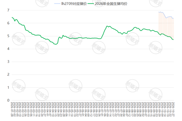The width and height of the screenshot is (182, 121).
Task: Select the 2026-05-27 date label
Action: pos(80,109)
